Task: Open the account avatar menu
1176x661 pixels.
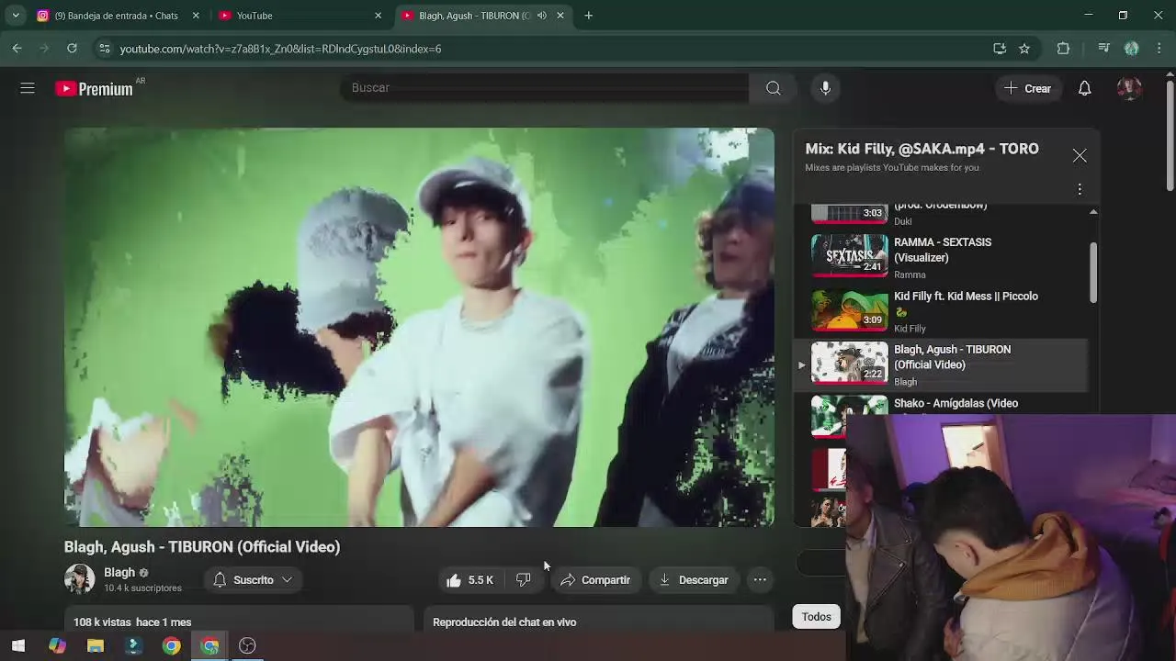Action: click(x=1129, y=88)
